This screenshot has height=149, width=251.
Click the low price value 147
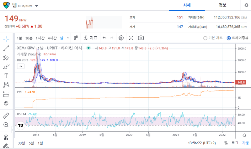coord(180,27)
